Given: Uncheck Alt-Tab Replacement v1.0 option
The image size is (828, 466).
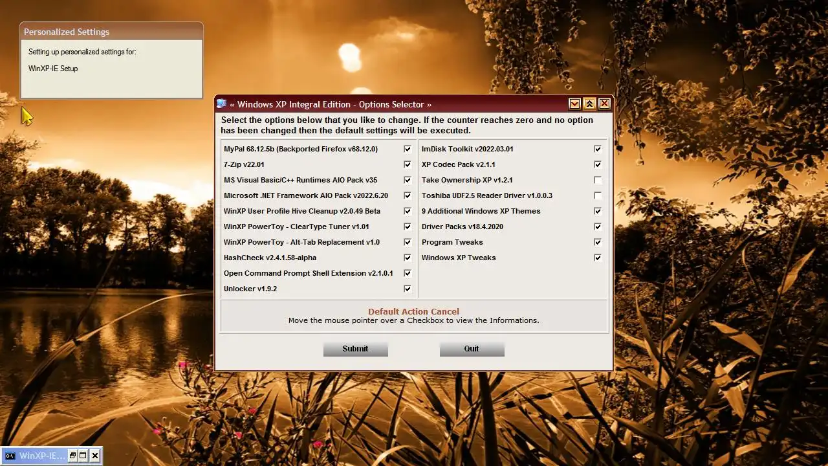Looking at the screenshot, I should 408,242.
